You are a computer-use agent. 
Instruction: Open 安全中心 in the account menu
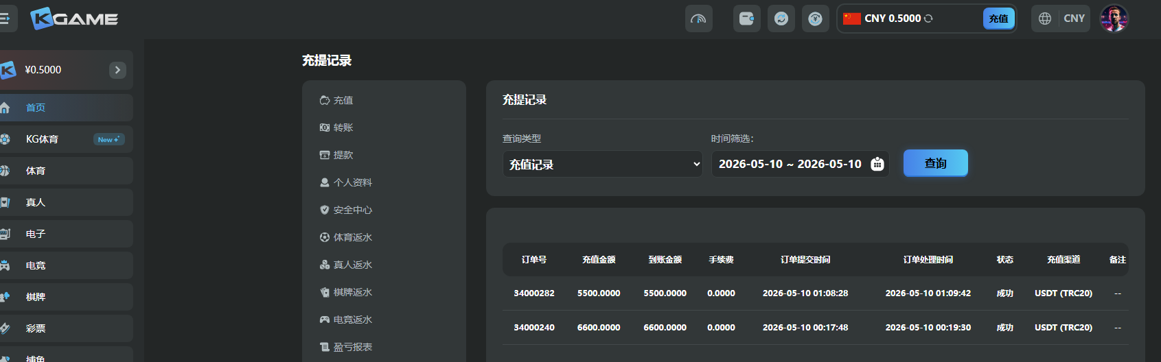346,210
